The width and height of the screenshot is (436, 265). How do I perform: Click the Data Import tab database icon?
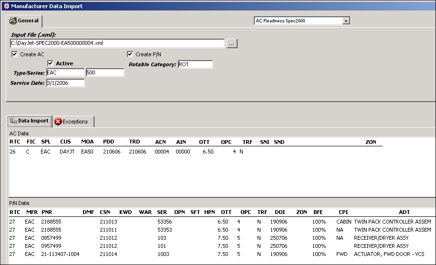point(13,121)
